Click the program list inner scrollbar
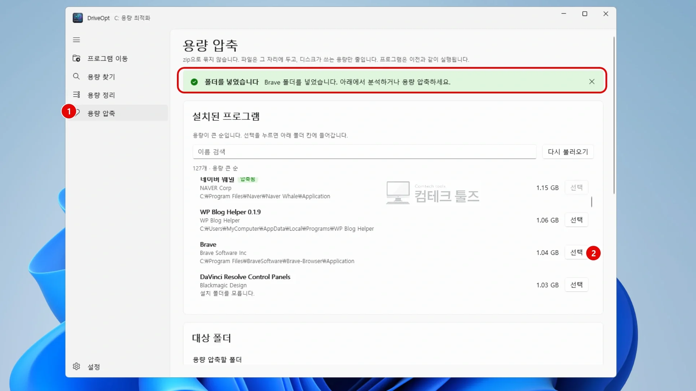Viewport: 696px width, 391px height. point(591,202)
